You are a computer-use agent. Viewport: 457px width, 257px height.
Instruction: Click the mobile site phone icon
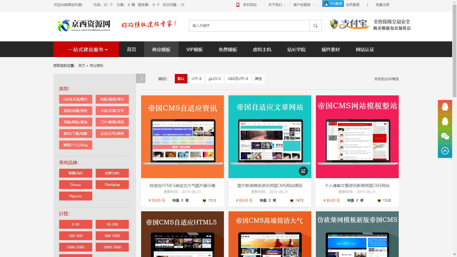click(238, 5)
